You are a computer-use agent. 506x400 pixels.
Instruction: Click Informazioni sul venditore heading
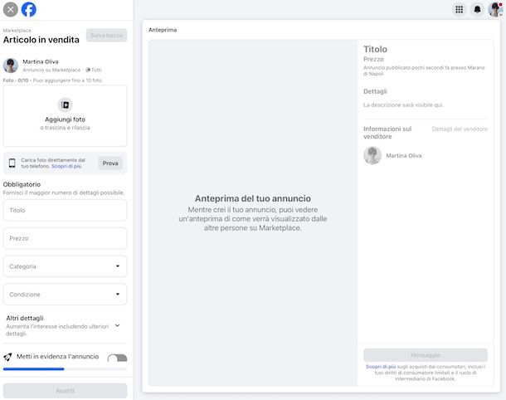point(387,133)
